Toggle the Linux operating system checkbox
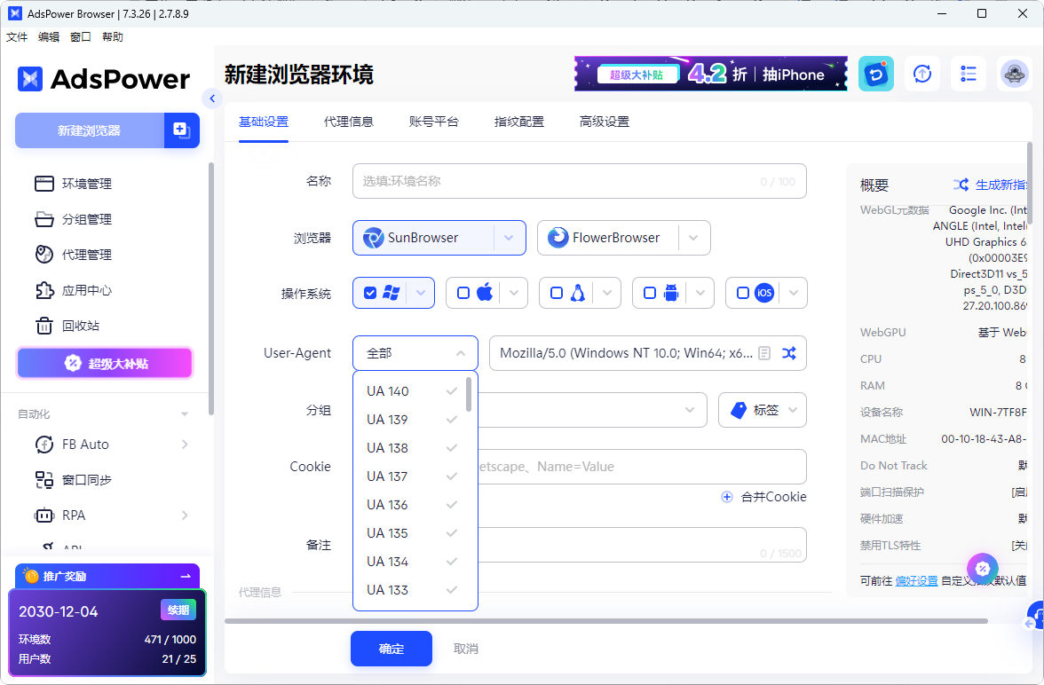 tap(557, 293)
